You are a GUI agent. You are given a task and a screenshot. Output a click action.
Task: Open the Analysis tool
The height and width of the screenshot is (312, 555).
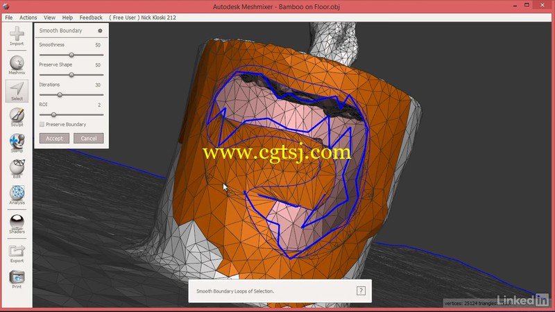[x=17, y=195]
